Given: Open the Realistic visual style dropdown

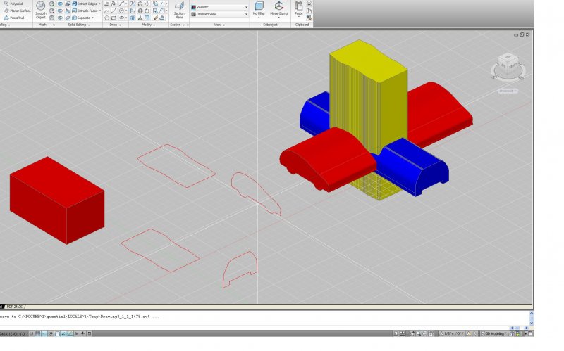Looking at the screenshot, I should 219,7.
